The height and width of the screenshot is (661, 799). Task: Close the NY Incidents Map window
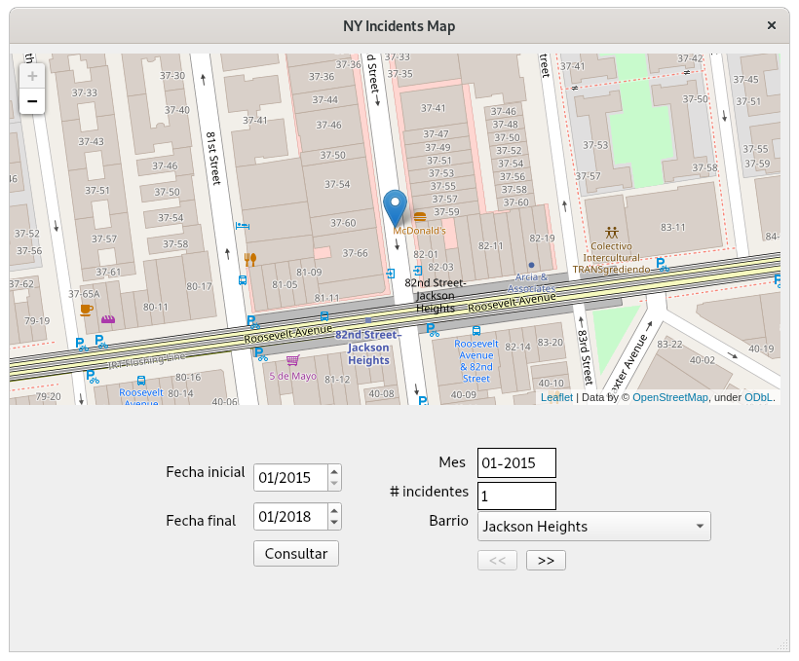pyautogui.click(x=772, y=25)
